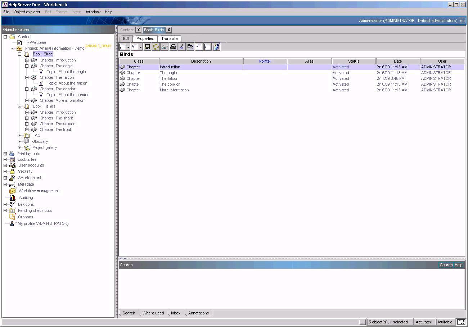
Task: Expand the Security tree node
Action: (x=5, y=171)
